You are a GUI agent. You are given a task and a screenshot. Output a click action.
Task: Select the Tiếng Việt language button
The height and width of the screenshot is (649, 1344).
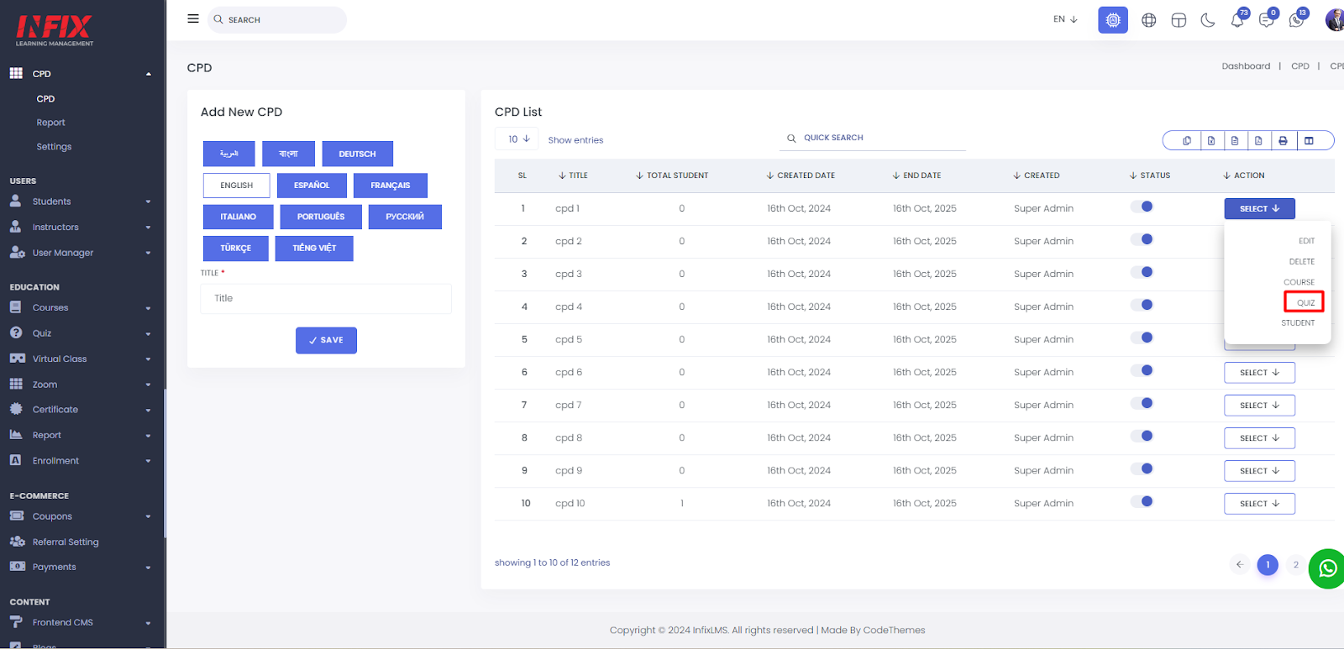pyautogui.click(x=314, y=249)
